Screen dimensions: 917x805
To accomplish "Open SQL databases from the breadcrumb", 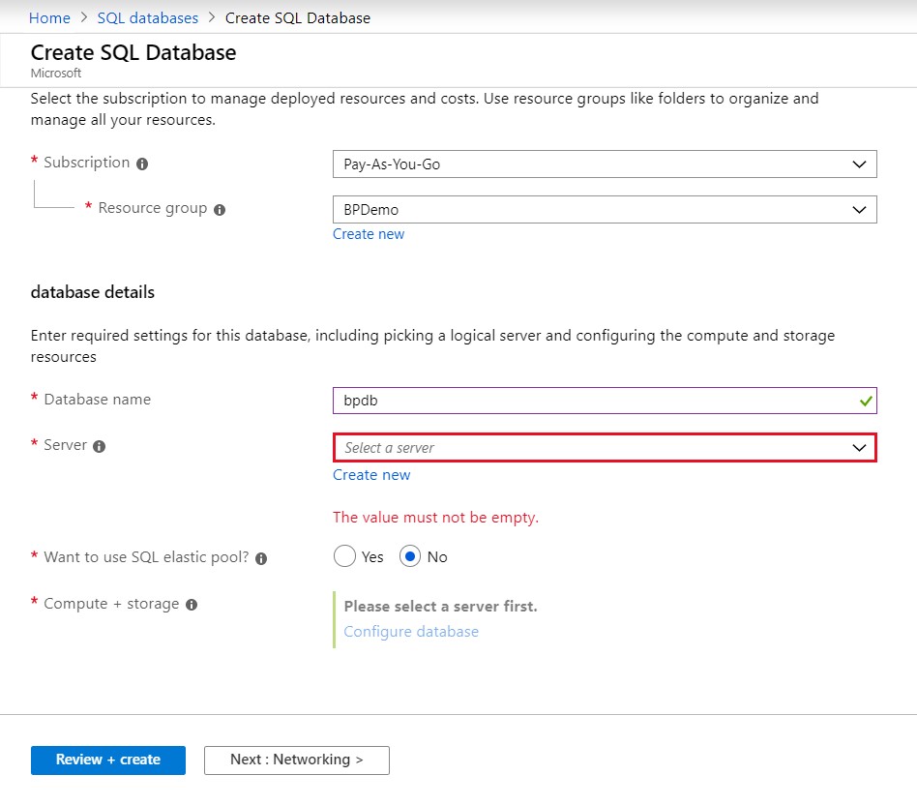I will click(147, 17).
